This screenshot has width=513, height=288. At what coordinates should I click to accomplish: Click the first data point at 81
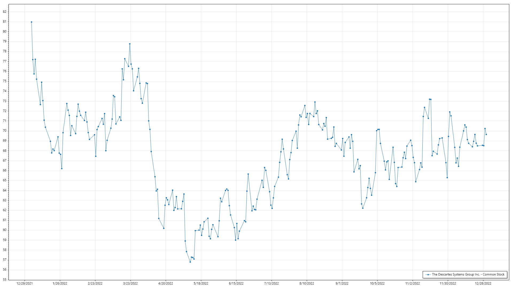[32, 22]
